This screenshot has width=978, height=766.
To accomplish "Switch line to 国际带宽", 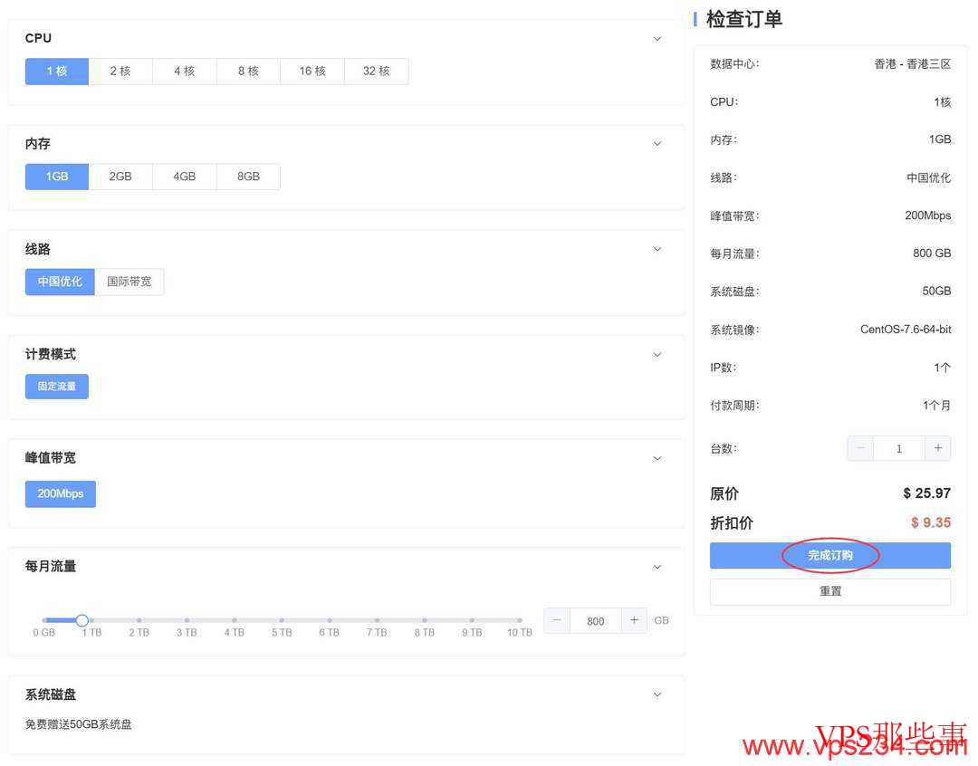I will click(129, 282).
